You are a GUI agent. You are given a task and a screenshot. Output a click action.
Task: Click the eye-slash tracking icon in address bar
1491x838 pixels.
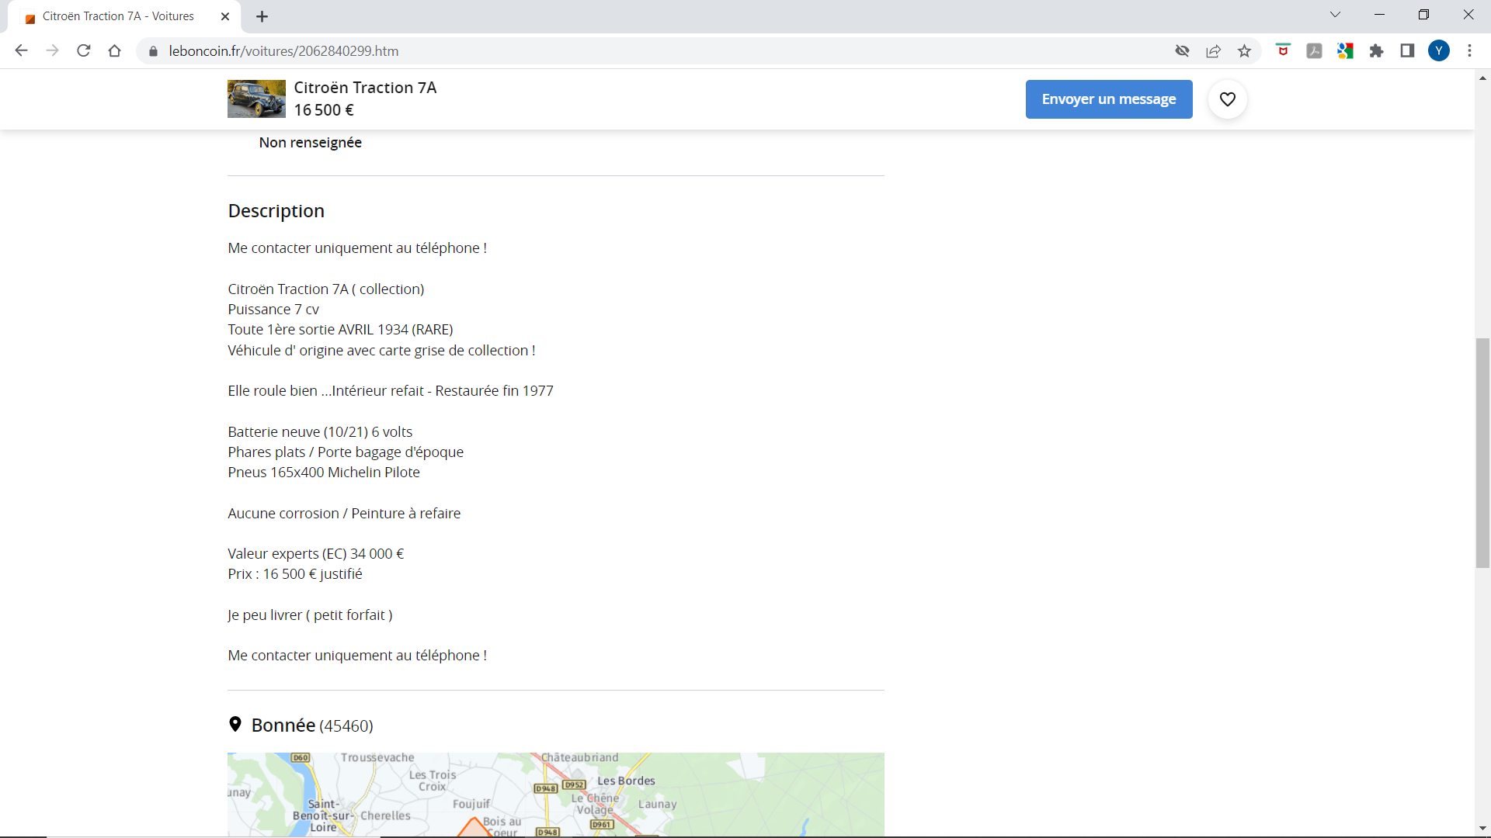tap(1182, 51)
